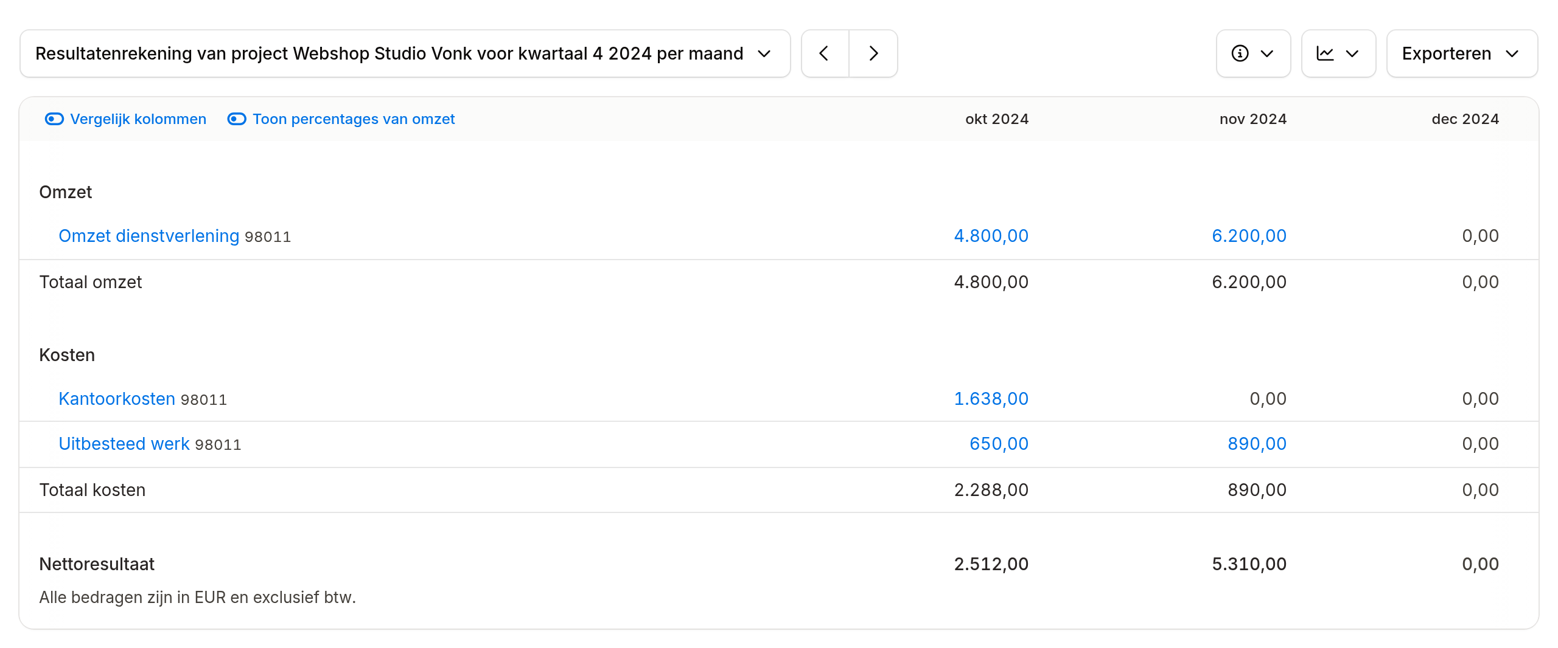Open the info icon dropdown
The image size is (1558, 648).
point(1253,53)
